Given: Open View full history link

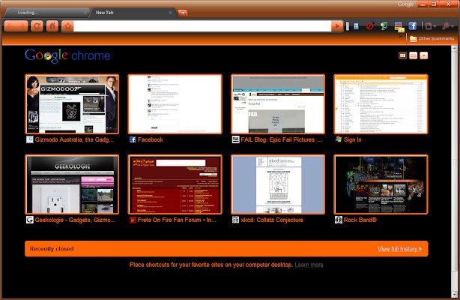Looking at the screenshot, I should tap(399, 249).
